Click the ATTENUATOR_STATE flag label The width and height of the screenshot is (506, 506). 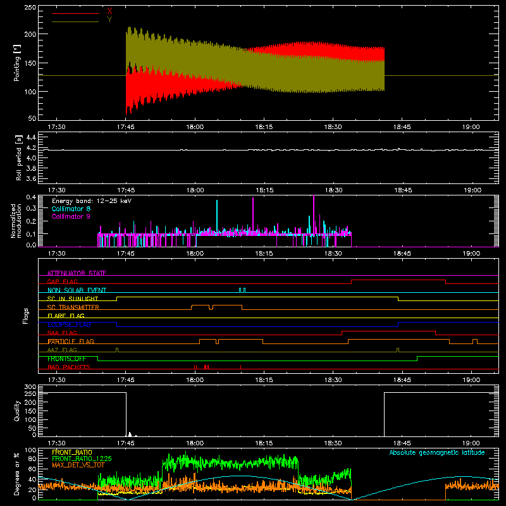[77, 273]
